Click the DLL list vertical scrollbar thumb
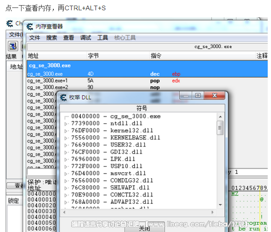271x232 pixels. tap(220, 128)
